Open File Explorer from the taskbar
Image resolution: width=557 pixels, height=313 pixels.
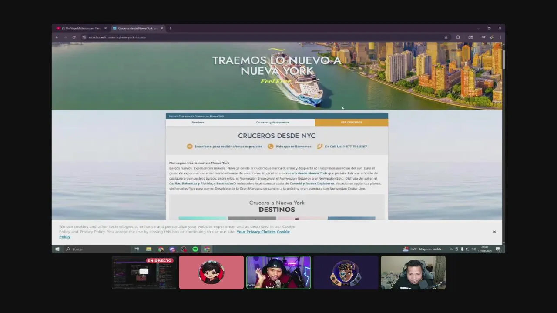pyautogui.click(x=149, y=249)
